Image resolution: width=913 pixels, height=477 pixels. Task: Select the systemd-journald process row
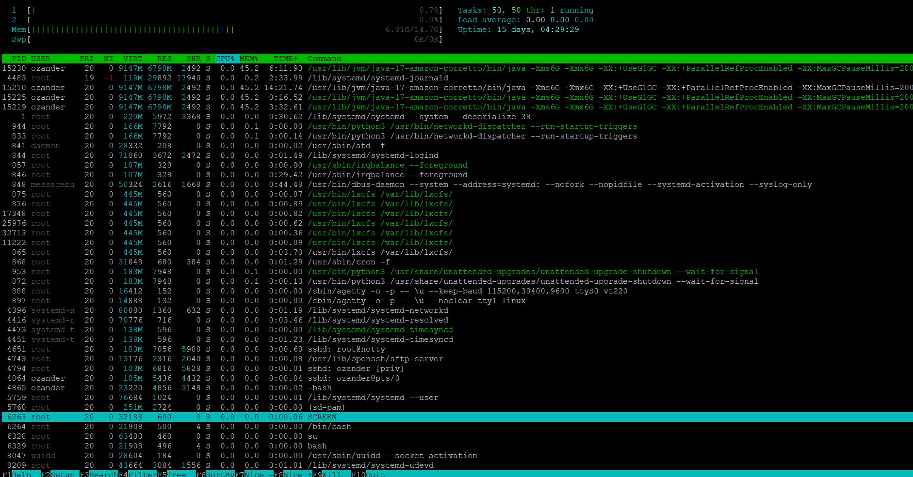click(x=377, y=78)
